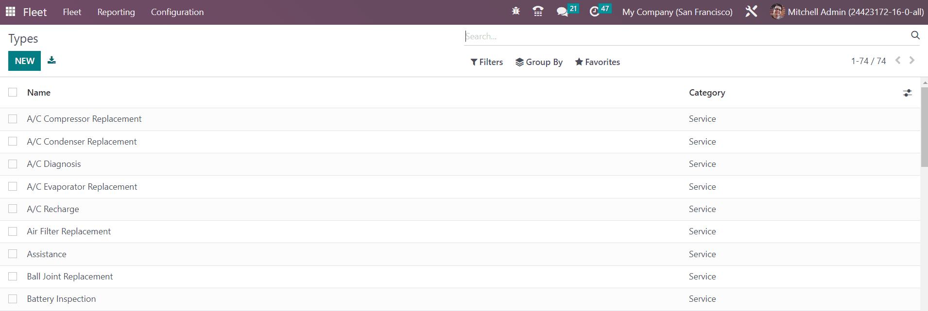This screenshot has width=928, height=311.
Task: Expand the Filters dropdown
Action: (487, 62)
